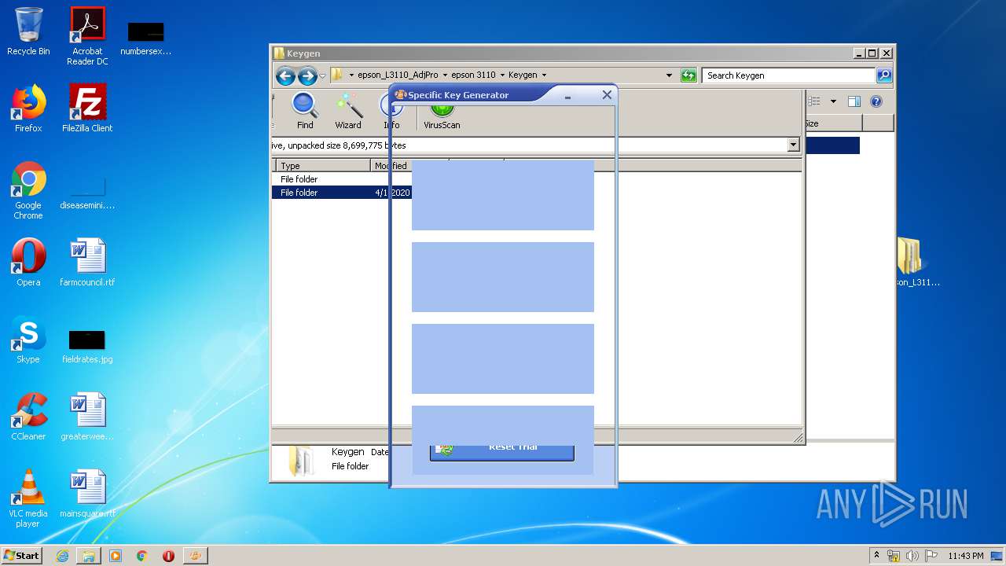This screenshot has width=1006, height=566.
Task: Open the Recycle Bin desktop icon
Action: click(28, 32)
